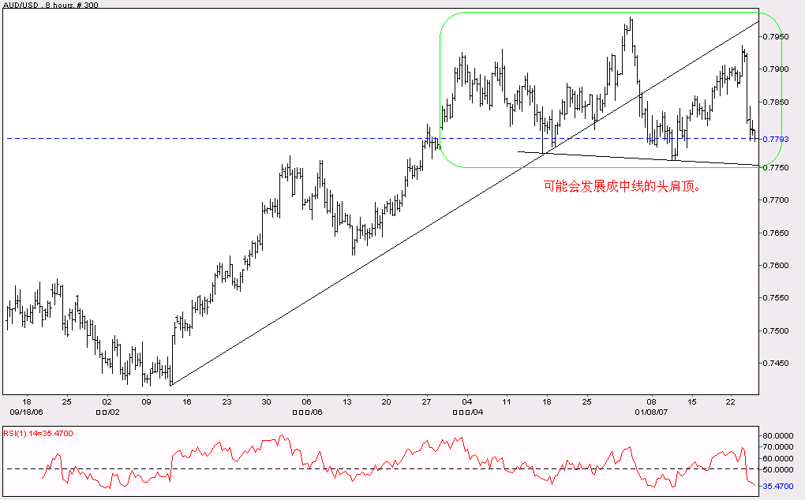Click the 0.7600 price axis label

(775, 265)
